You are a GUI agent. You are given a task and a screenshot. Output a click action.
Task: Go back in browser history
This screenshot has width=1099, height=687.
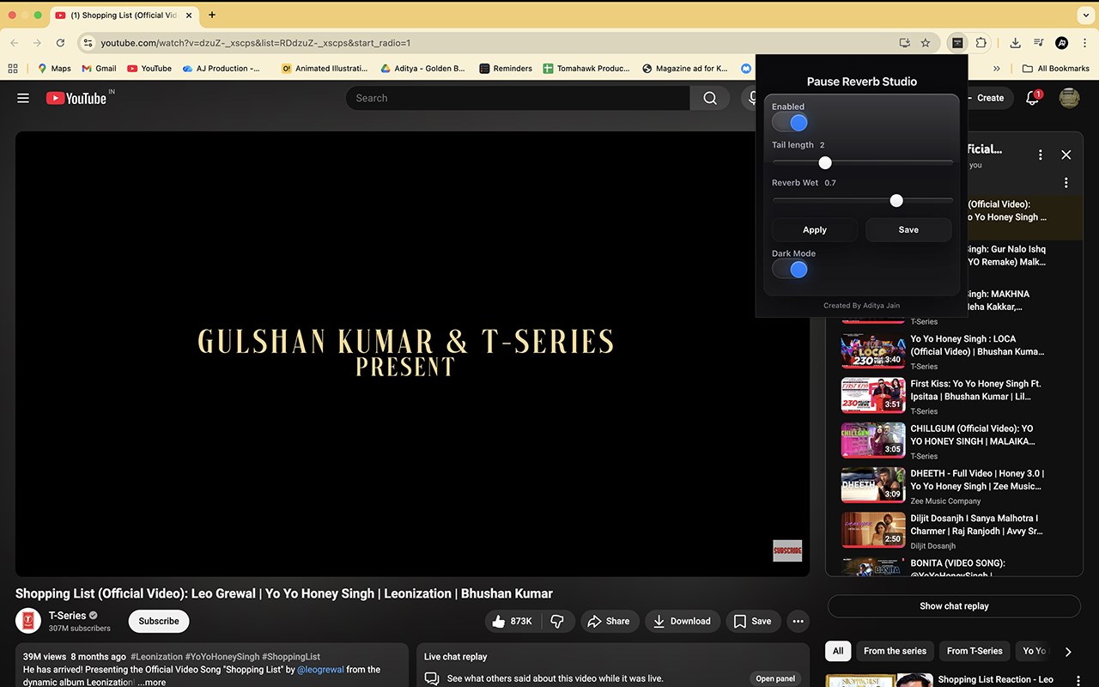[x=14, y=43]
